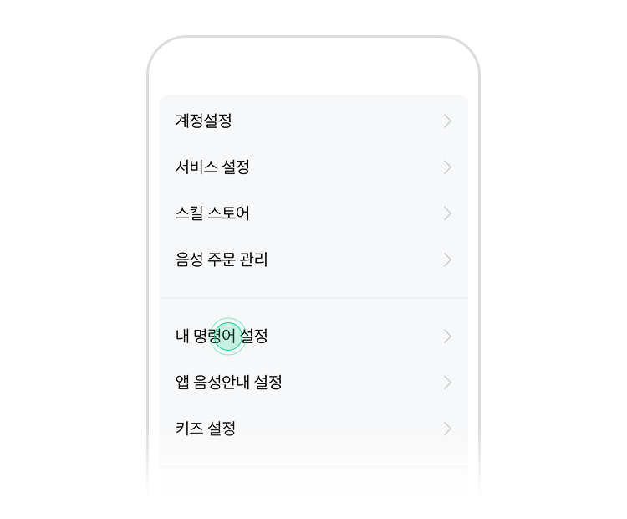Expand 내 명령어 설정 via its chevron

click(447, 337)
